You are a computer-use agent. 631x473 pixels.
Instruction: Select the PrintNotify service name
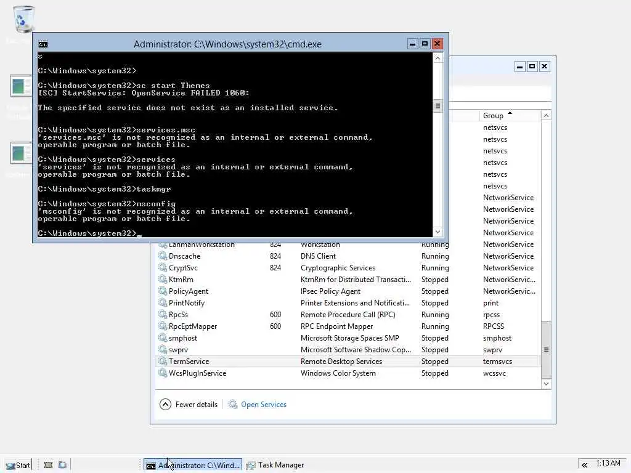coord(186,302)
